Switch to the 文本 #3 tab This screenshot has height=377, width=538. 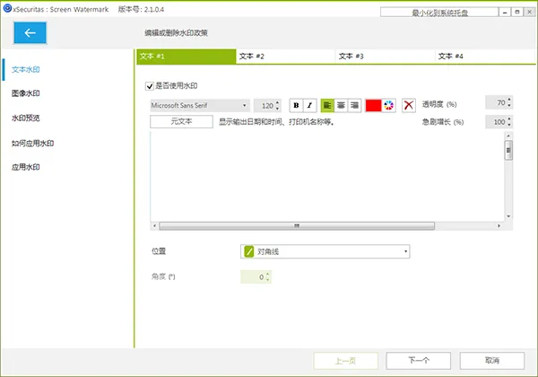point(385,57)
